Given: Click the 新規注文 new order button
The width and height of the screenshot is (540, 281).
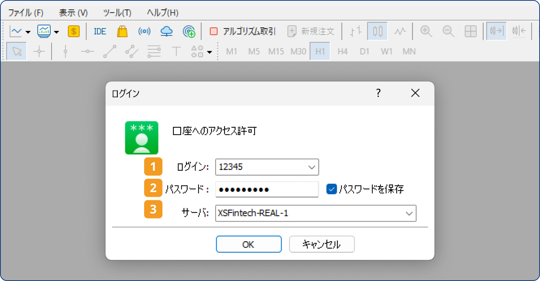Looking at the screenshot, I should tap(311, 32).
